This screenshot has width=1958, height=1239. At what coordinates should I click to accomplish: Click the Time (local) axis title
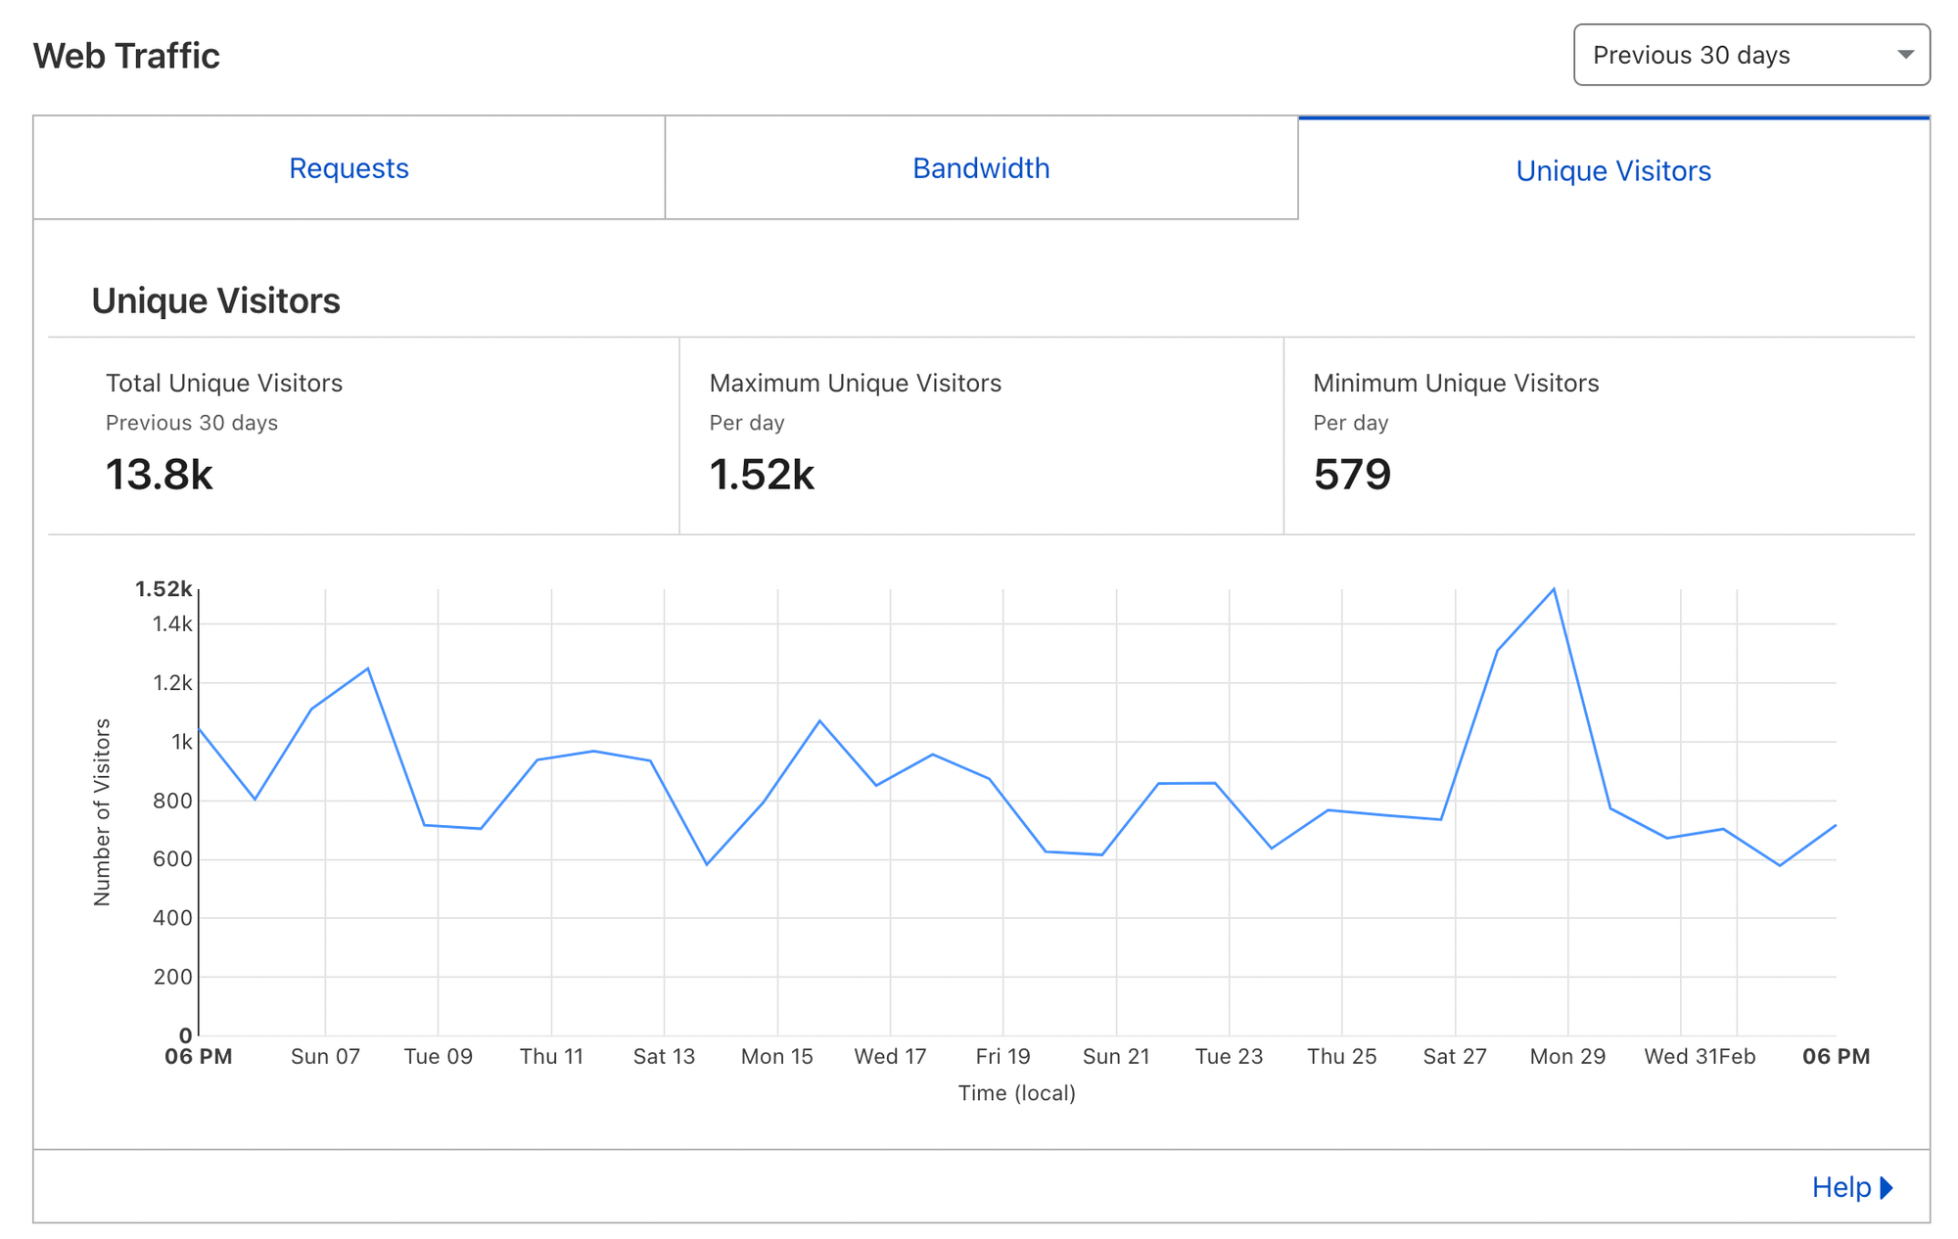[1016, 1093]
